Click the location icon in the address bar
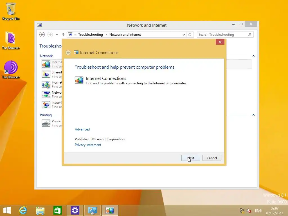This screenshot has height=216, width=288. (x=70, y=34)
